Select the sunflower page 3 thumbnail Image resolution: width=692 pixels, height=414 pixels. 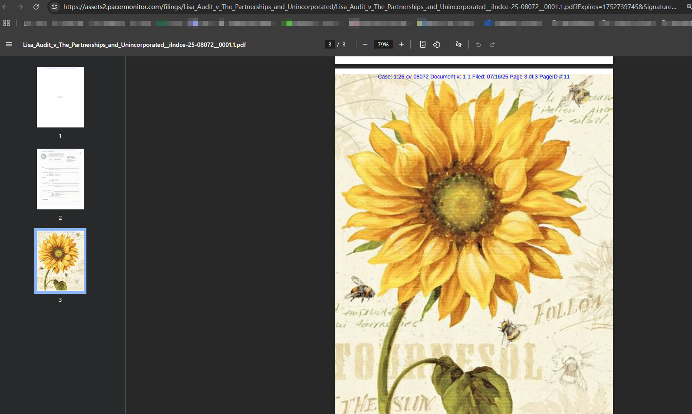tap(60, 261)
